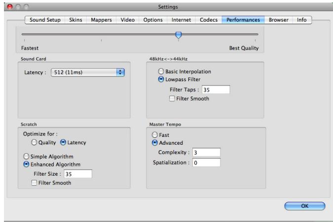
Task: Choose Quality for scratch optimization
Action: tap(34, 142)
